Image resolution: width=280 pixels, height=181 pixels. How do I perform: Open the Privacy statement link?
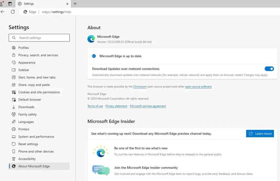116,106
